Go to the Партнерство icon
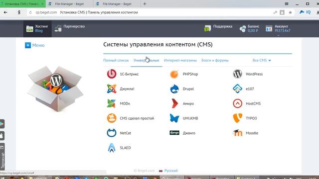 [58, 28]
